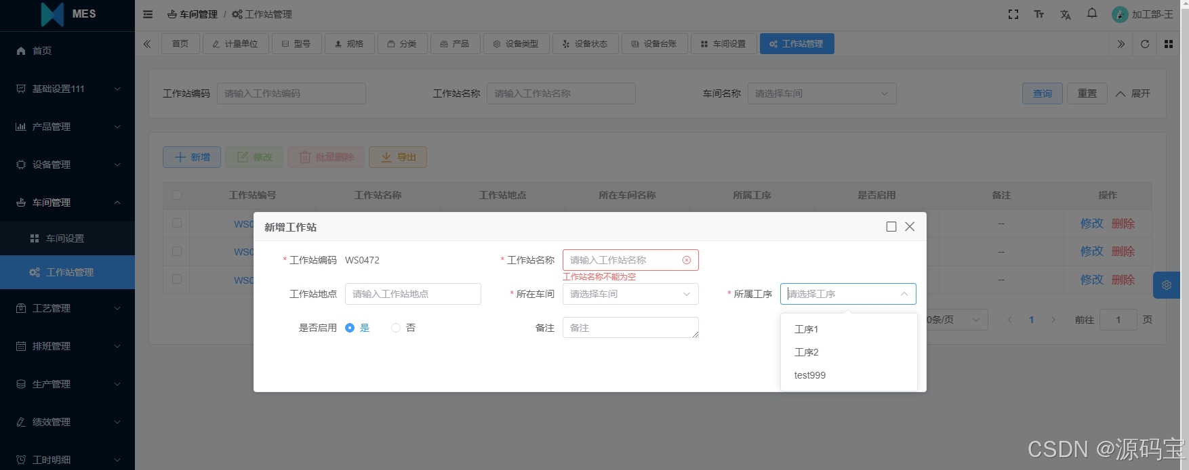This screenshot has width=1189, height=470.
Task: Click the 查询 button
Action: click(x=1043, y=93)
